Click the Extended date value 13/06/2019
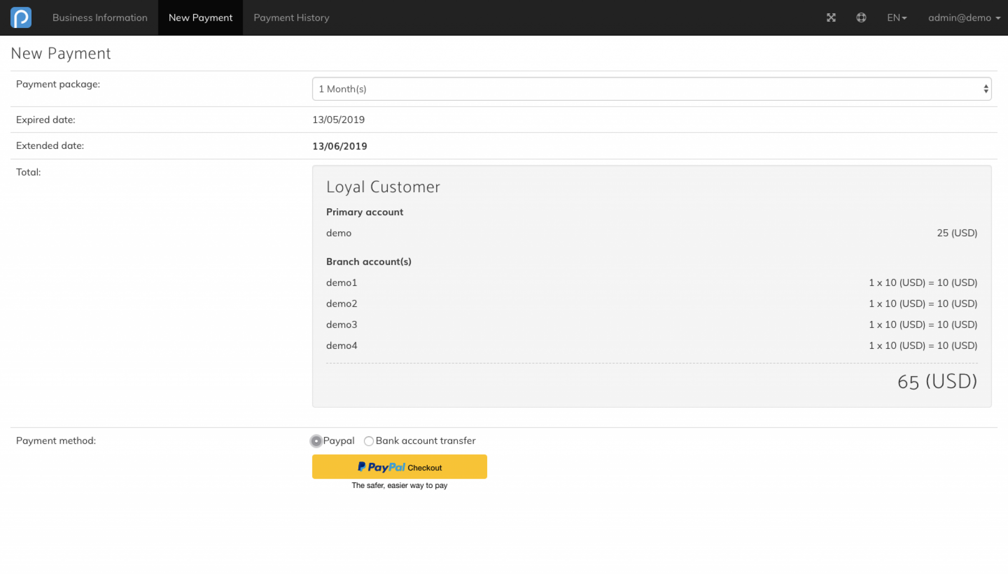This screenshot has width=1008, height=574. click(x=340, y=146)
